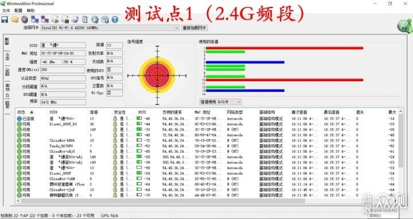Open the 配置 menu
Viewport: 413px width, 219px height.
pyautogui.click(x=18, y=10)
